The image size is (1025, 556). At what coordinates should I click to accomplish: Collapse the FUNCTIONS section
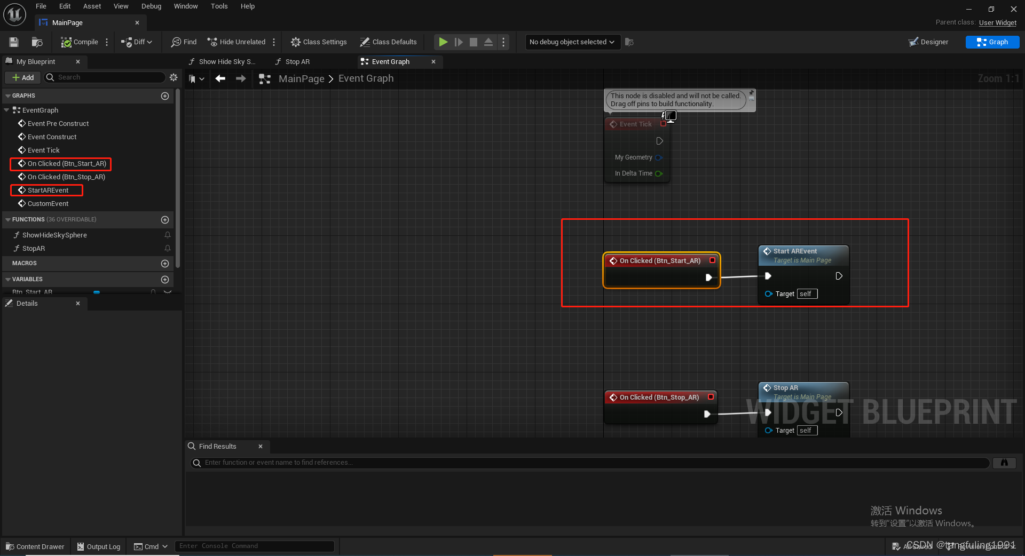coord(8,220)
